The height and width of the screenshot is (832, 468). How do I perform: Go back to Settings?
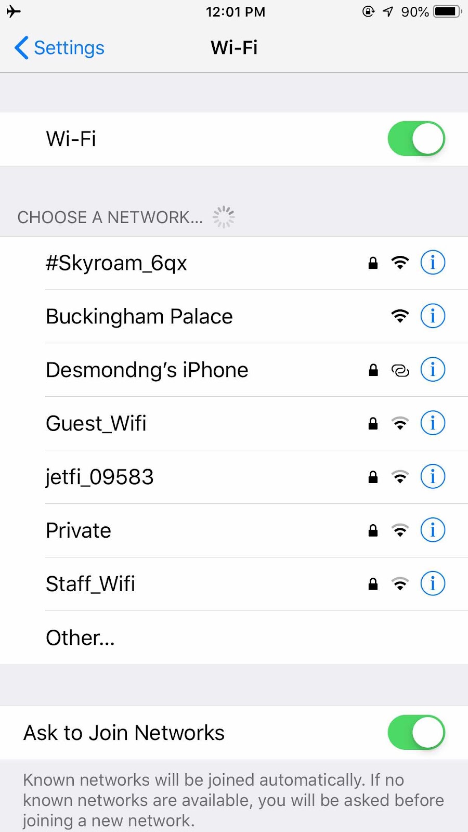click(x=59, y=48)
